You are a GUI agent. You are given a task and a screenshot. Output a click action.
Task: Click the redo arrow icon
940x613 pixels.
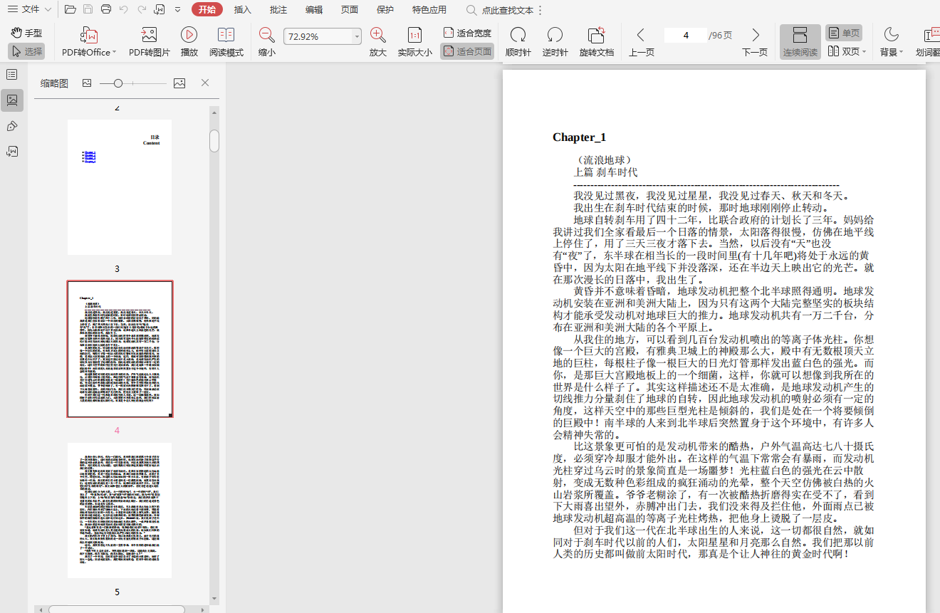[142, 9]
